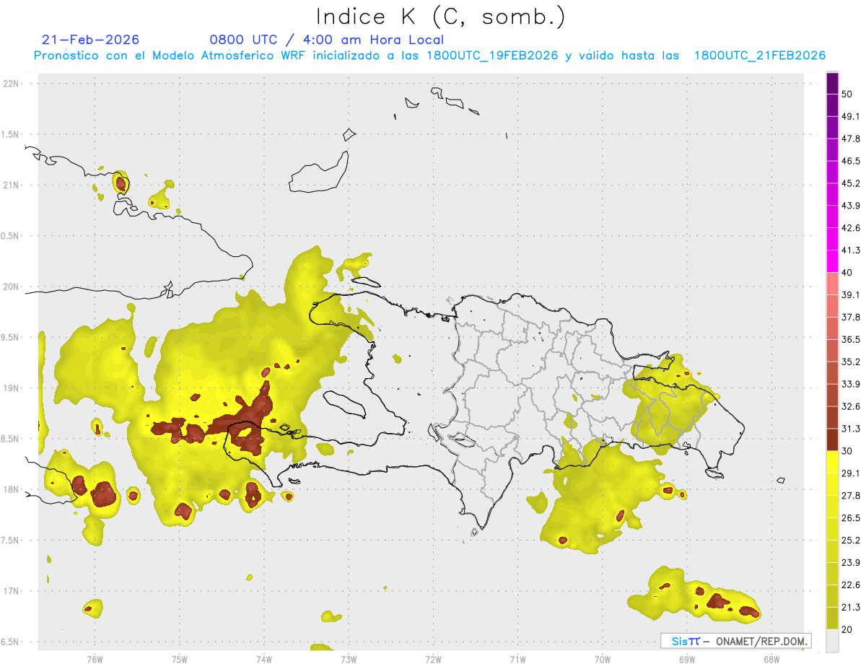Click the colorbar label "40"
866x669 pixels.
point(847,273)
